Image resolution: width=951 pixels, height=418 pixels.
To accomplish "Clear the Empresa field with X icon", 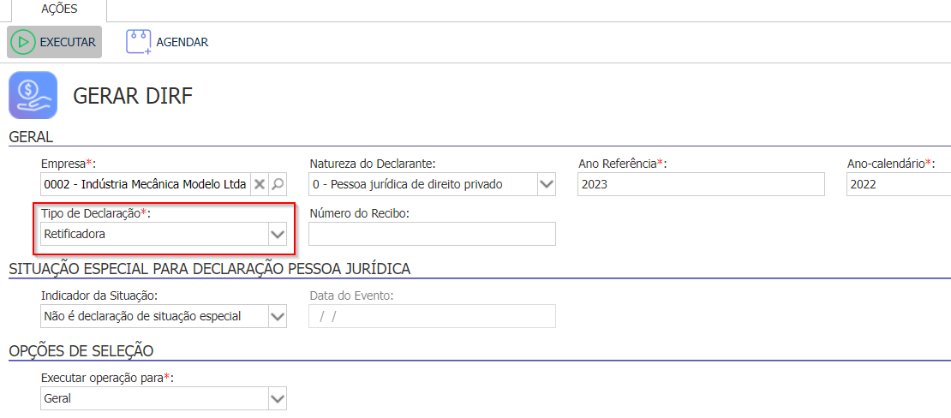I will pos(259,184).
